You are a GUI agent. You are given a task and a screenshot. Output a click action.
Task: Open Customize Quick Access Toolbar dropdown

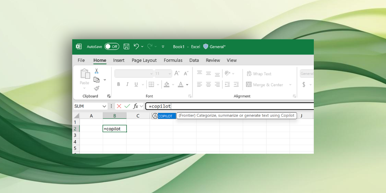(163, 47)
